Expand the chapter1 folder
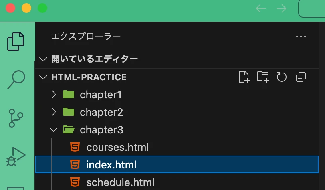The image size is (325, 190). click(x=100, y=95)
